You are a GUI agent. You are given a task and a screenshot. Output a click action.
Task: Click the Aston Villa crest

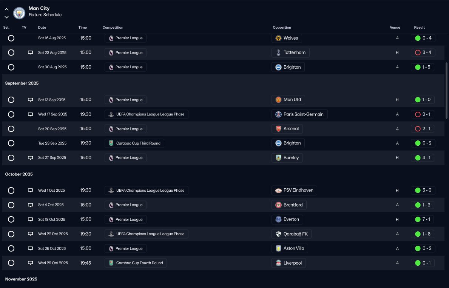(x=278, y=248)
